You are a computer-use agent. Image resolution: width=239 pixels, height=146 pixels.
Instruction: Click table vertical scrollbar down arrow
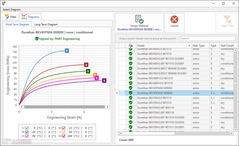[x=235, y=130]
